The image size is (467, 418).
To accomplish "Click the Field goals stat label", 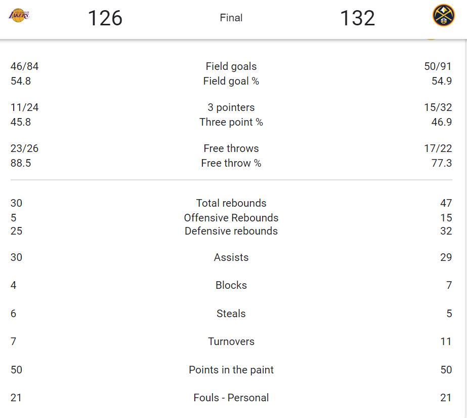I will (231, 66).
